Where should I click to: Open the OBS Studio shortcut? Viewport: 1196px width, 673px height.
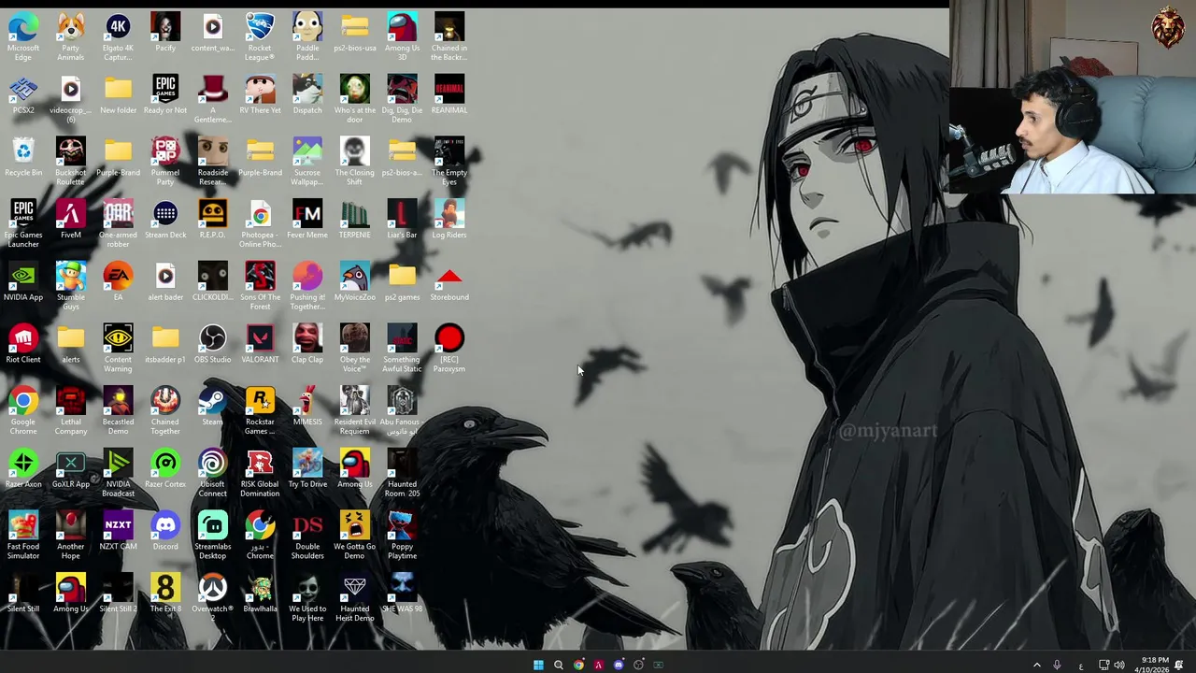point(212,344)
